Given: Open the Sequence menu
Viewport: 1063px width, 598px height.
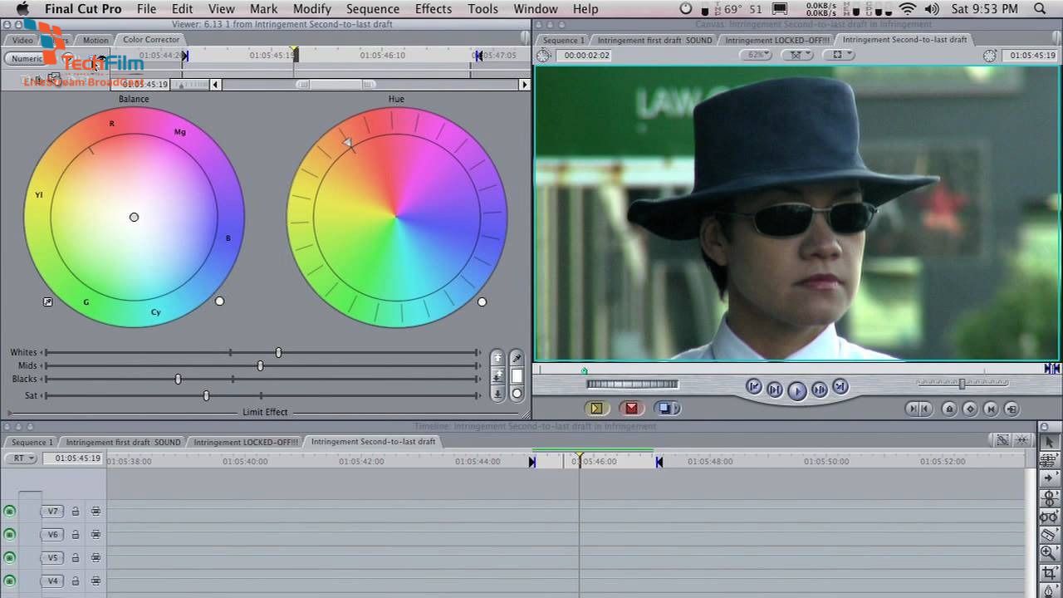Looking at the screenshot, I should [372, 9].
